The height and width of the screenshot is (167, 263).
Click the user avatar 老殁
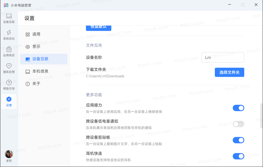tap(9, 154)
